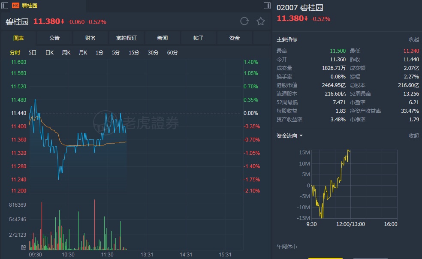This screenshot has width=422, height=259.
Task: Switch to the 财务 tab
Action: 90,38
